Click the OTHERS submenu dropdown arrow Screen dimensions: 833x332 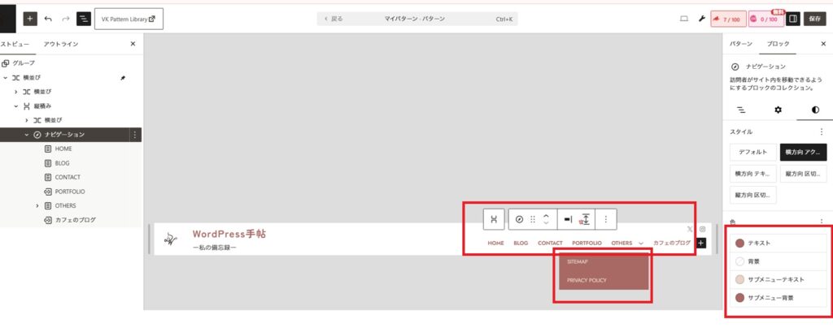click(x=641, y=243)
